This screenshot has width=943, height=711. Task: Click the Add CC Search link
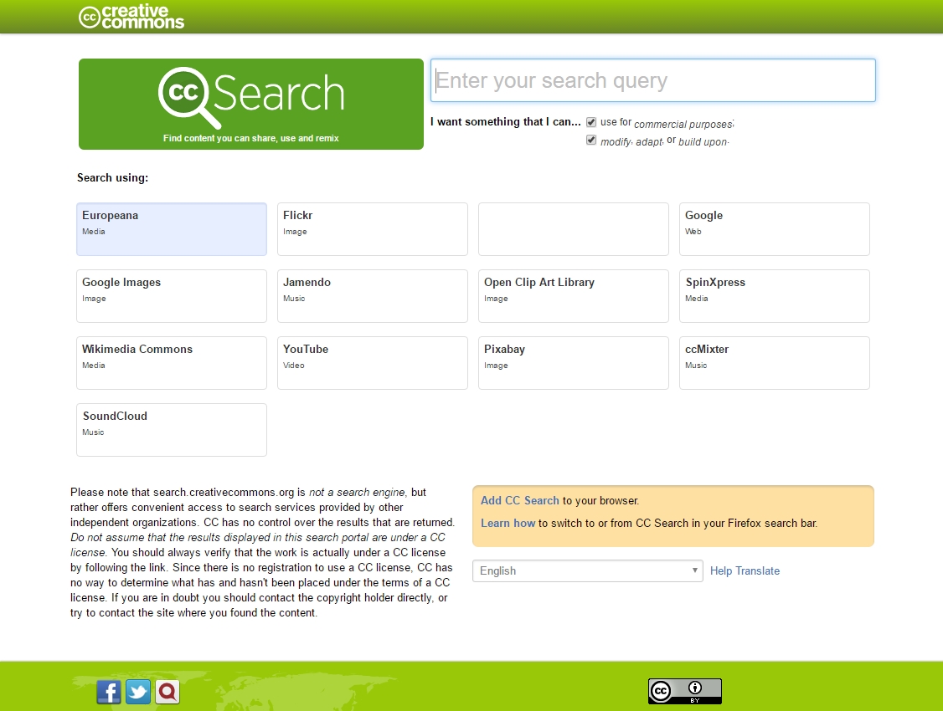pyautogui.click(x=519, y=500)
